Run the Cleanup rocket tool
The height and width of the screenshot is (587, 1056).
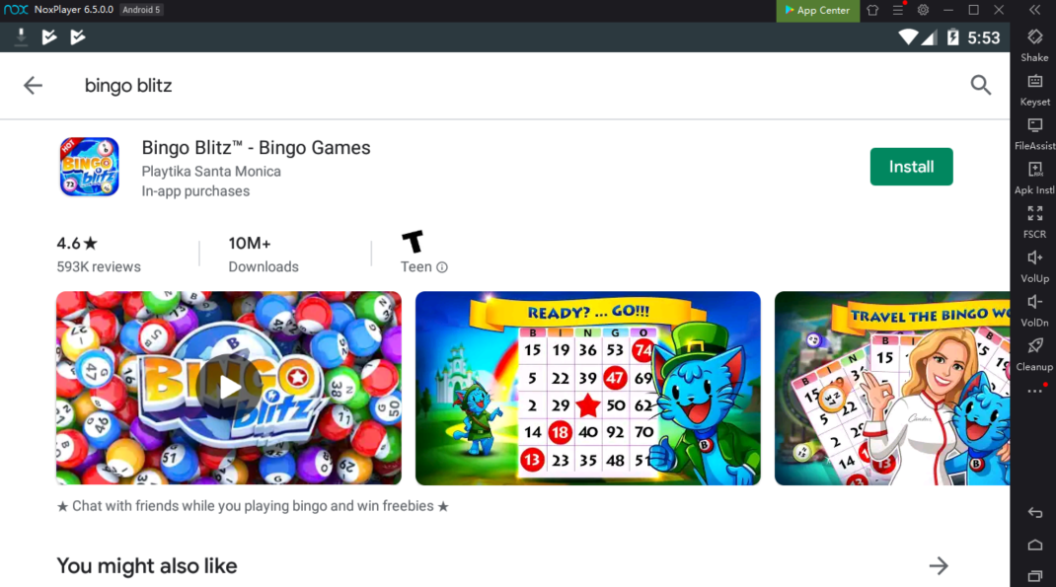1034,355
